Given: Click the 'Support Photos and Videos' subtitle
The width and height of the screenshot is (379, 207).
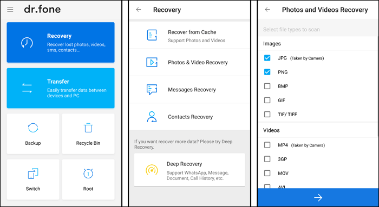Looking at the screenshot, I should click(x=197, y=41).
